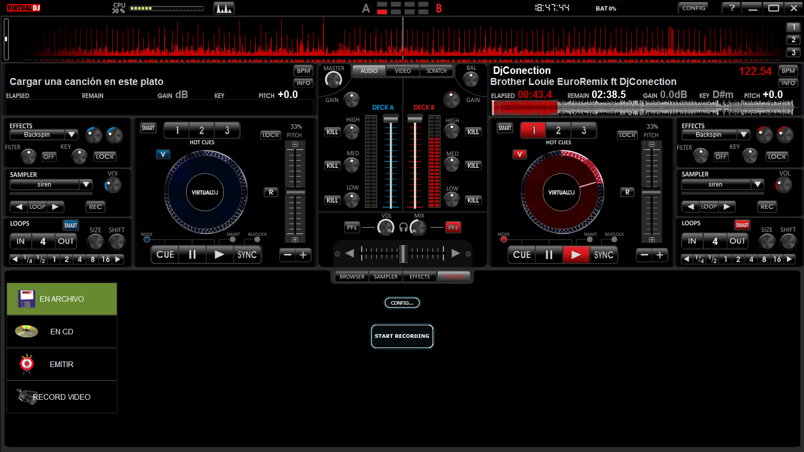Choose the EMITIR broadcast option
804x452 pixels.
(x=62, y=365)
